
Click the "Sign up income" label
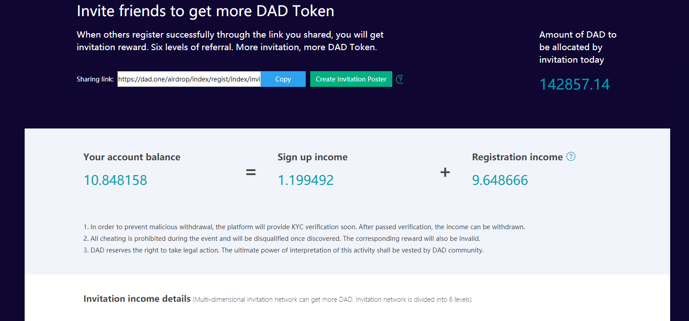pyautogui.click(x=312, y=157)
